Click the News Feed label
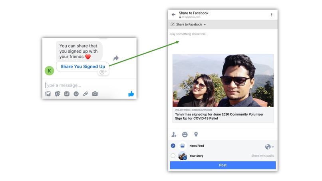 pyautogui.click(x=197, y=146)
